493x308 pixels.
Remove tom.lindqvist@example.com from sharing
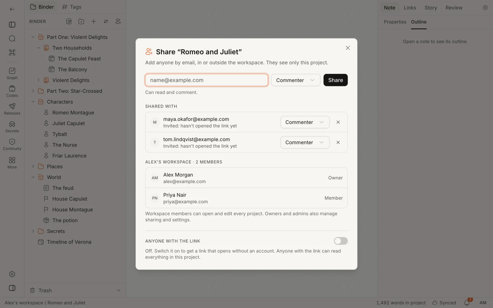(x=338, y=142)
